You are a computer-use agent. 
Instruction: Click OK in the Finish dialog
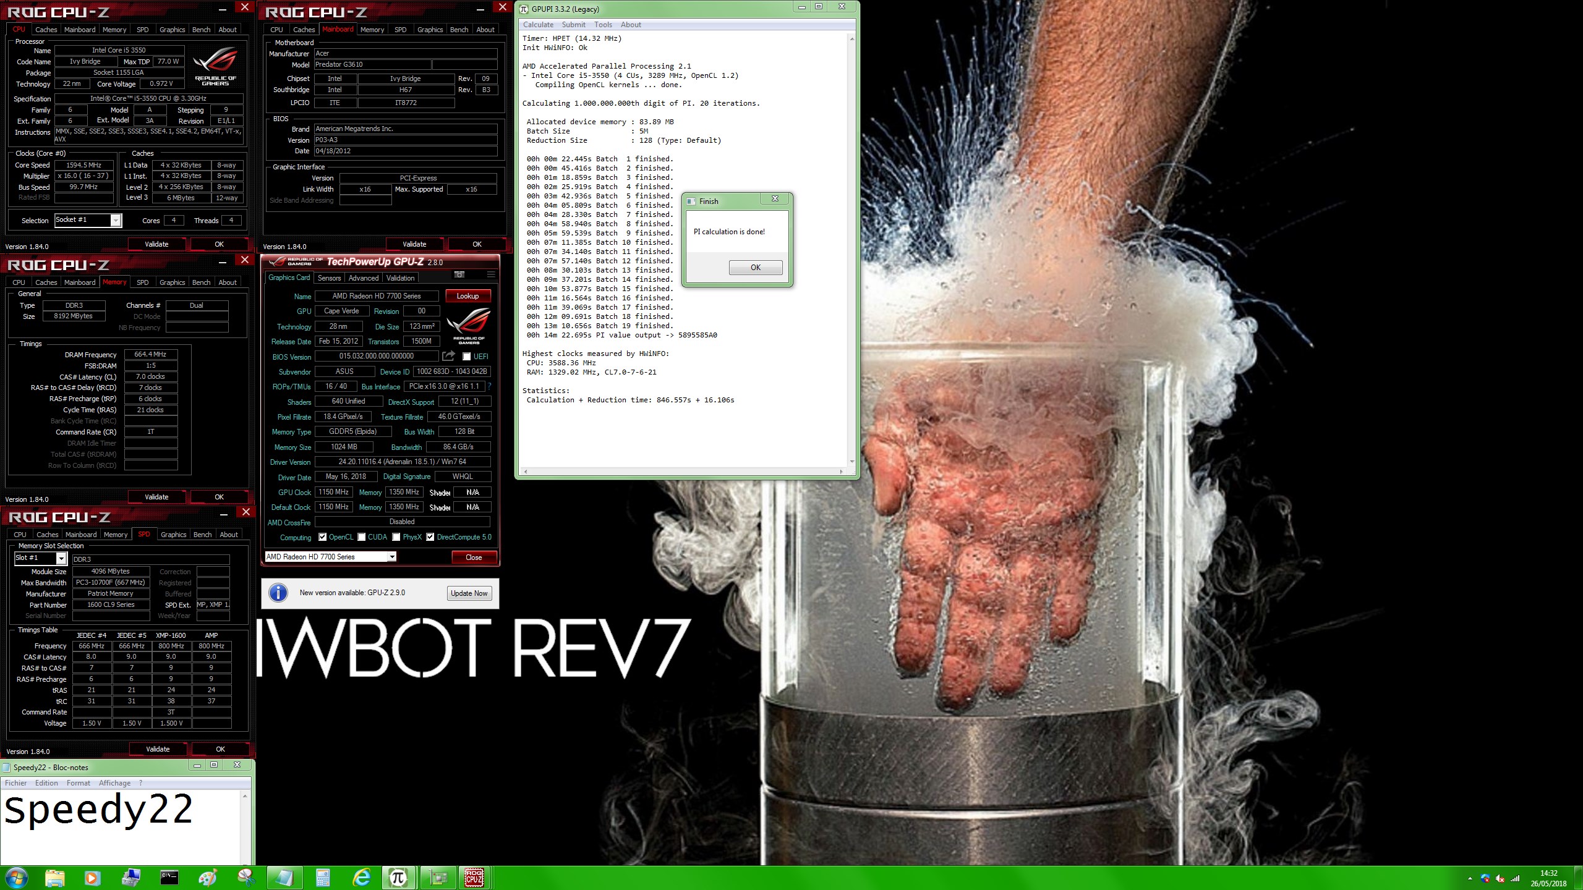(756, 268)
